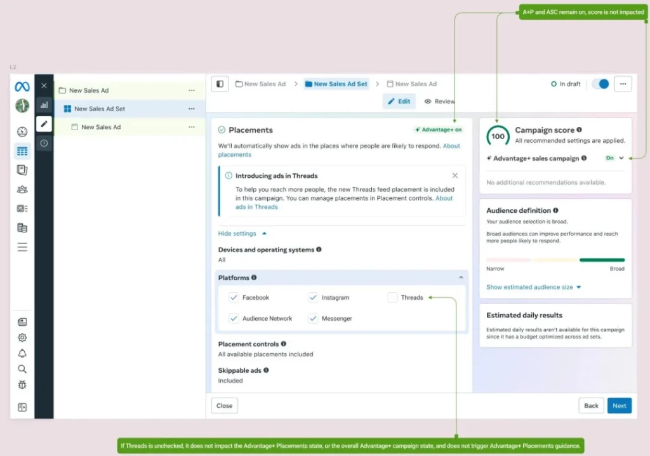
Task: Dismiss the Introducing ads in Threads notice
Action: click(454, 175)
